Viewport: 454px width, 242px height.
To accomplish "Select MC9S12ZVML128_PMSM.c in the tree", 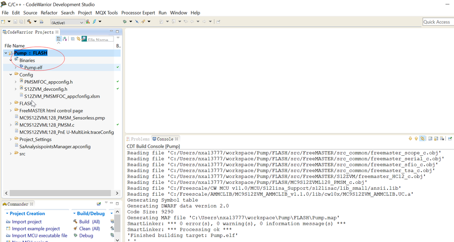I will click(x=47, y=125).
